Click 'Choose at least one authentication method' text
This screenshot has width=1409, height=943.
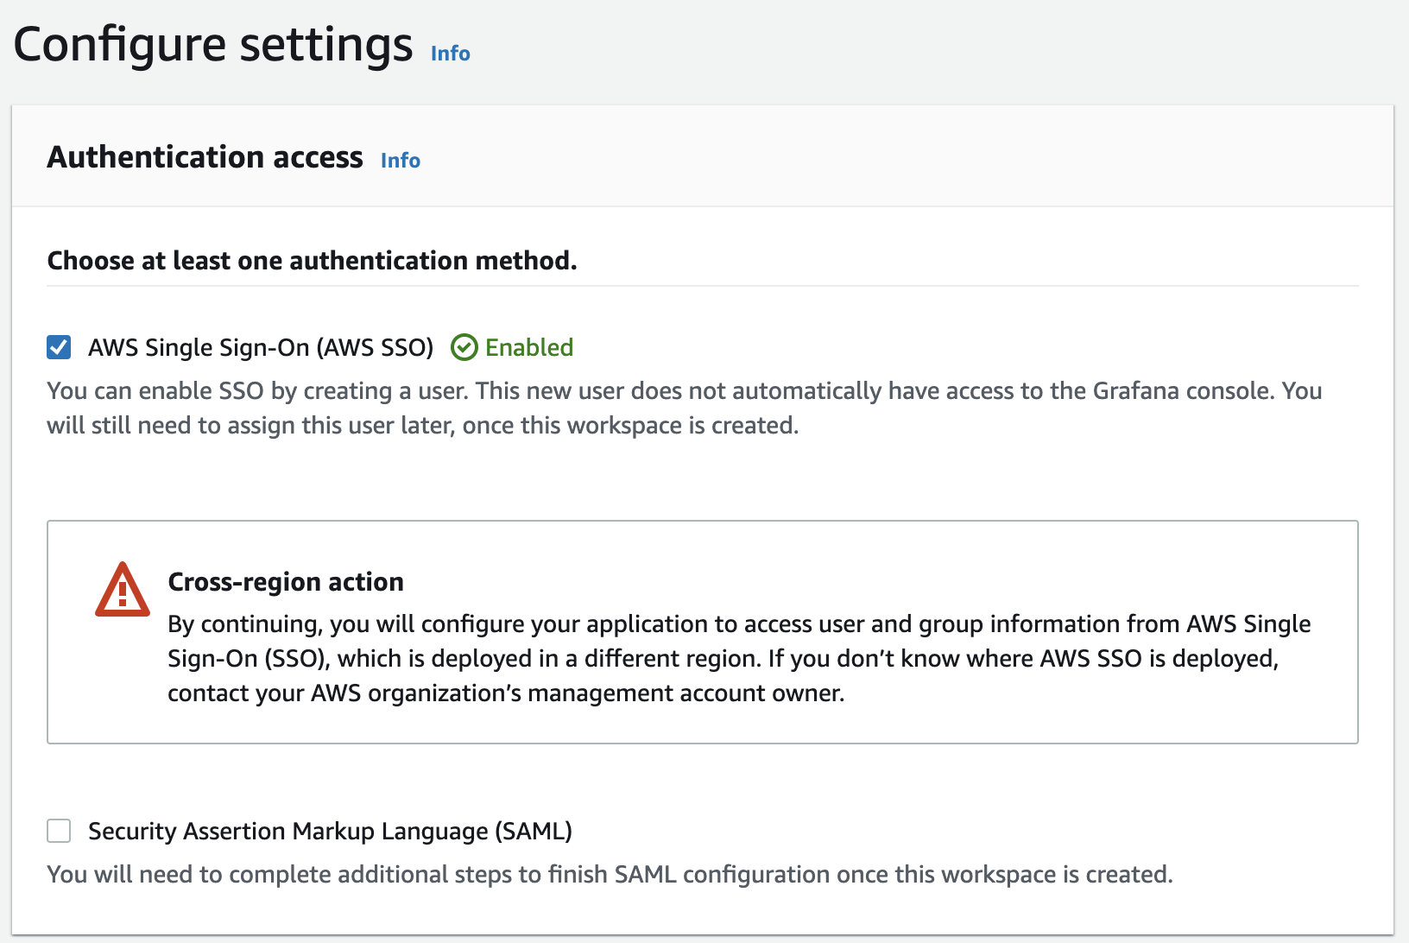312,261
